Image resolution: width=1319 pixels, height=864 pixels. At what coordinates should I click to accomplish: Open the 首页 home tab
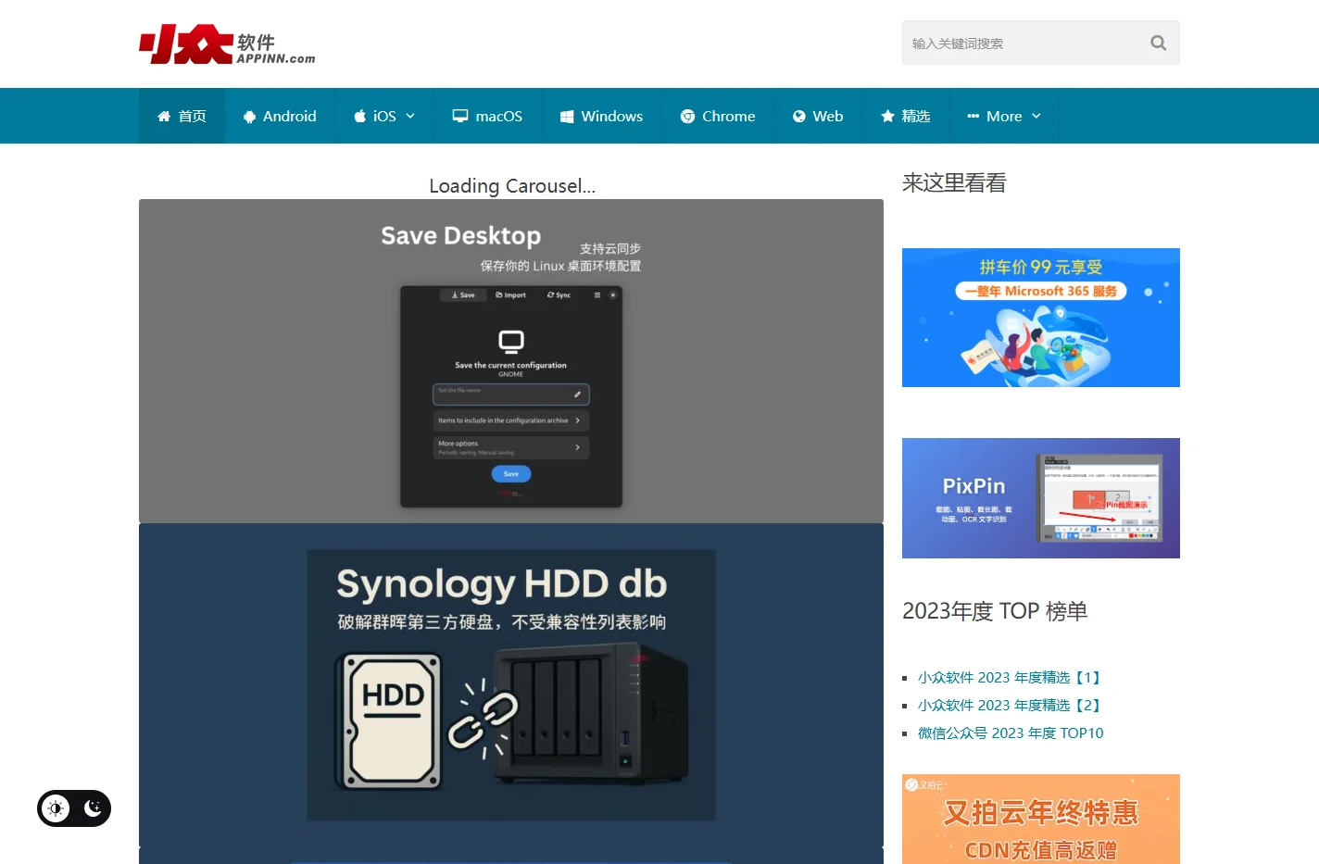[x=182, y=116]
